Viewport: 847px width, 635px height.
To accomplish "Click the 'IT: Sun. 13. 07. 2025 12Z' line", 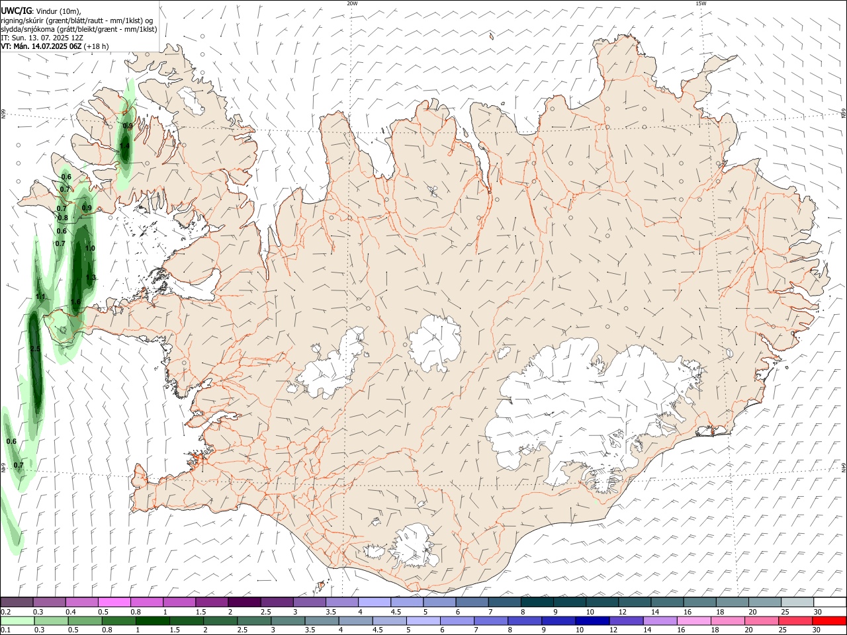I will coord(42,38).
